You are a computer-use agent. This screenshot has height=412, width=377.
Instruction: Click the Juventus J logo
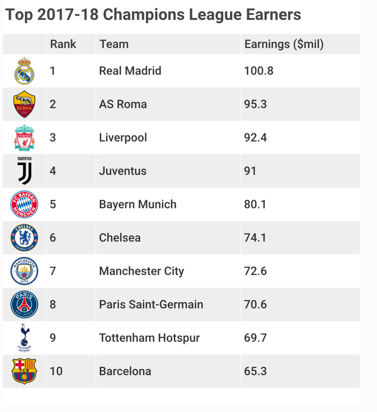click(x=24, y=171)
